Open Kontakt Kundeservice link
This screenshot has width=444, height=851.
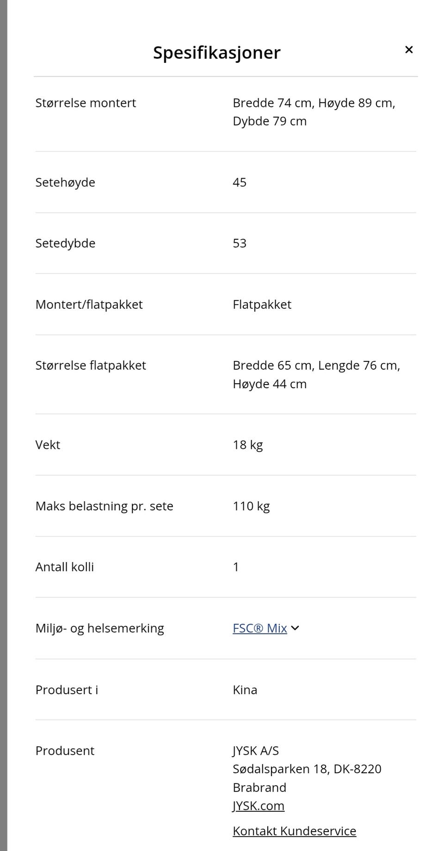(x=295, y=831)
